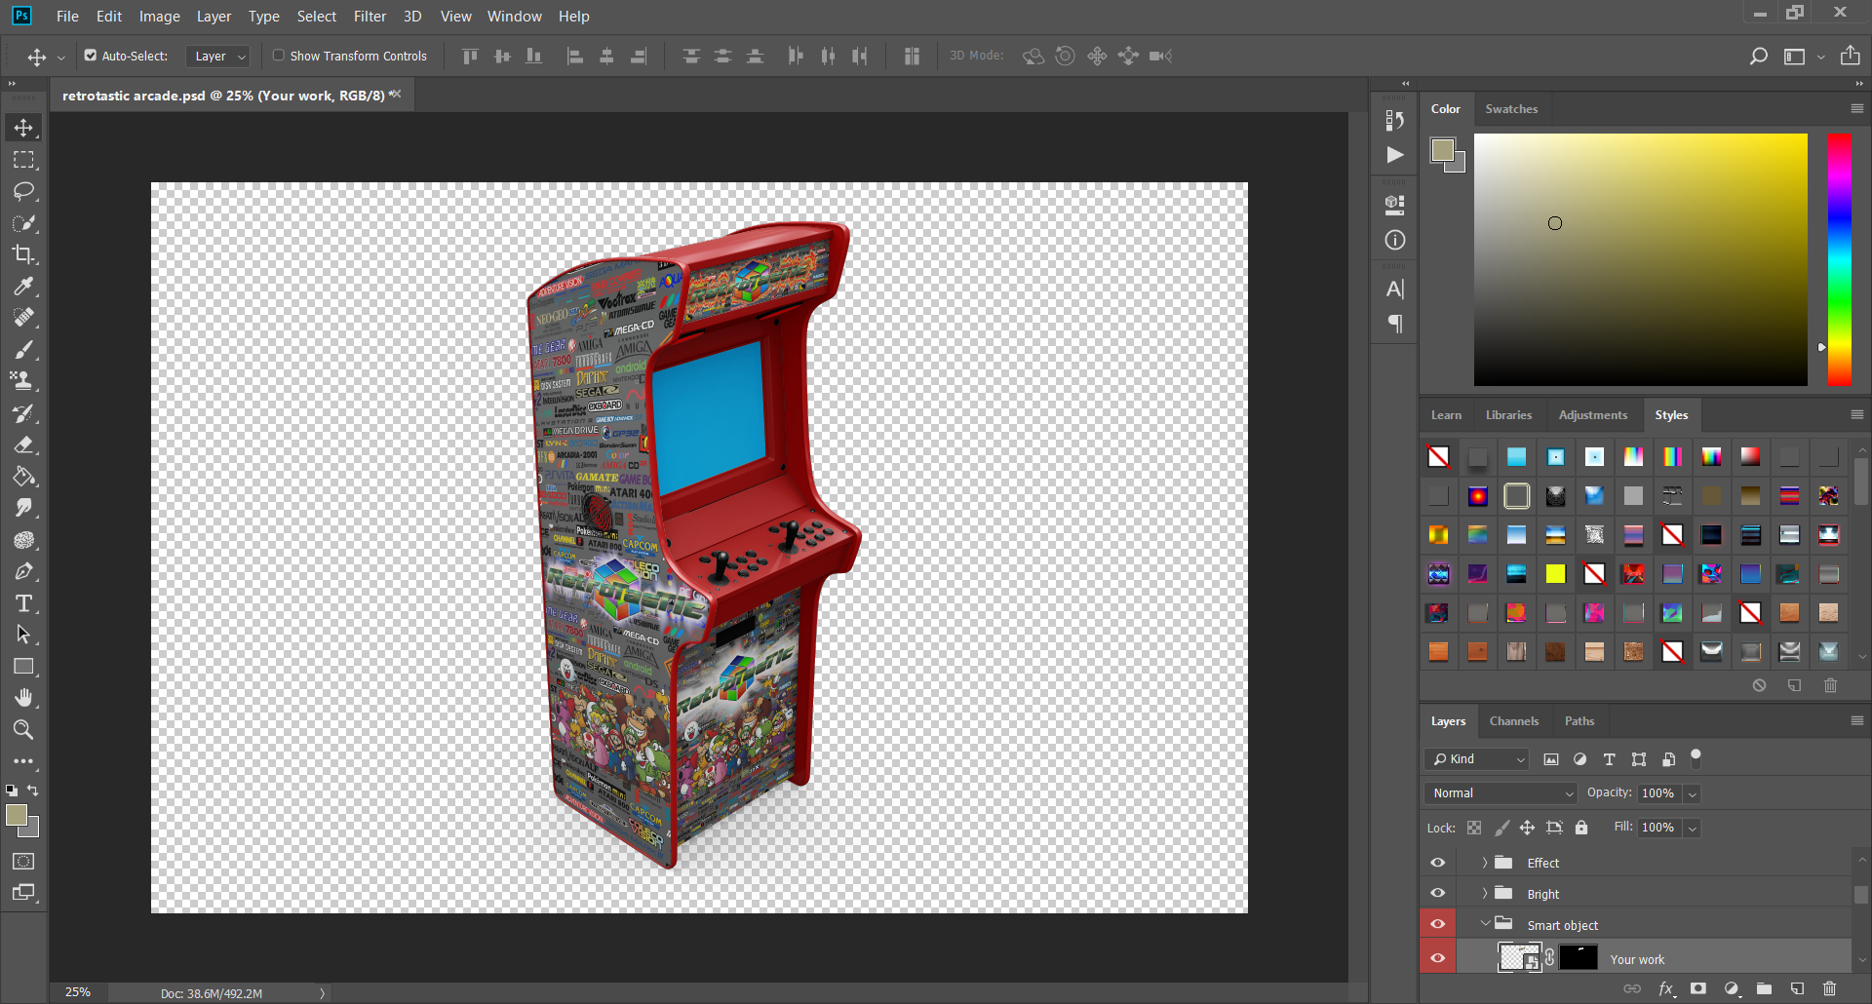Open the Info panel icon

(x=1395, y=240)
